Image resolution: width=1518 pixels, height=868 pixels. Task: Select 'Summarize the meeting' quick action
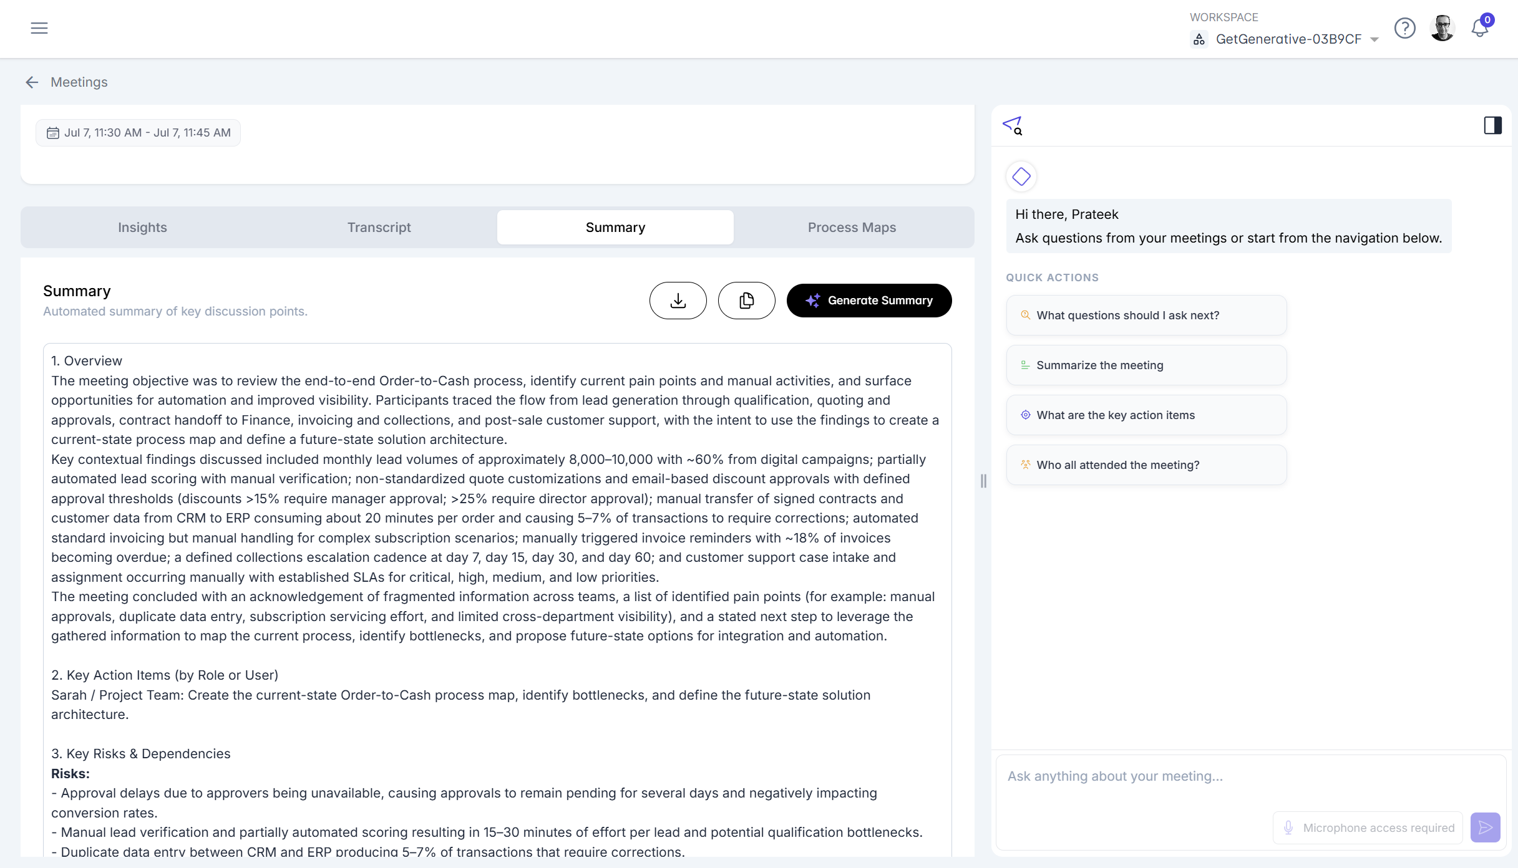click(1146, 365)
